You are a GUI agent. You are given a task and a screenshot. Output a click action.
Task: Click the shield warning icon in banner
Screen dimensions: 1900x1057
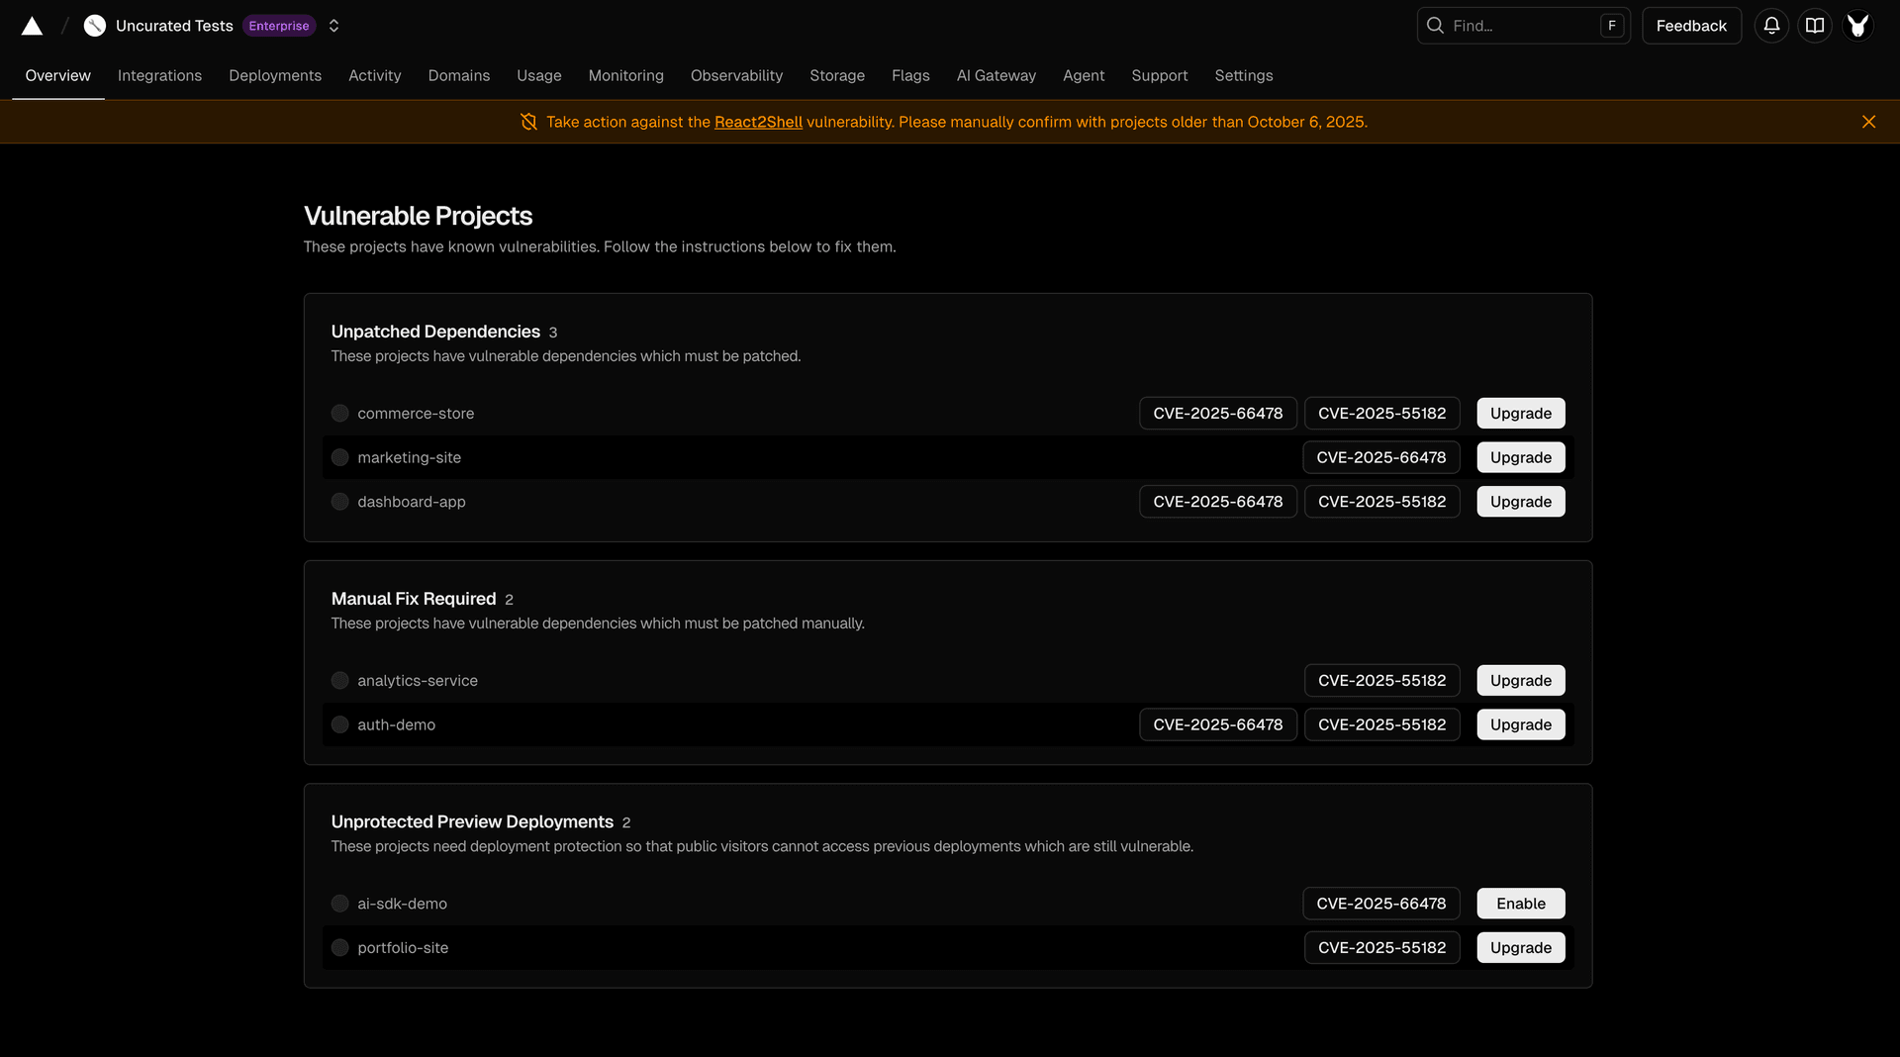(528, 122)
